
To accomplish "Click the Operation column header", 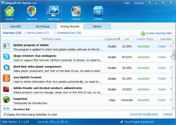I will (x=166, y=39).
